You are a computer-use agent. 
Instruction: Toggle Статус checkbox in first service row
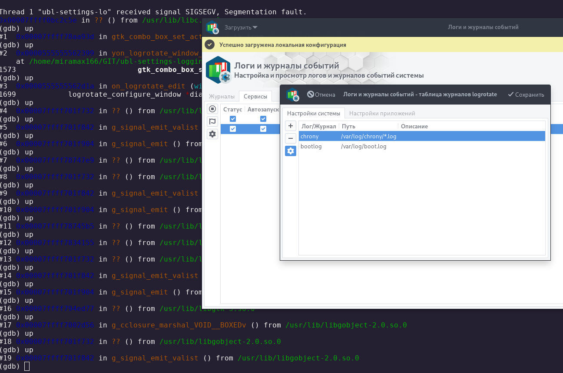tap(233, 119)
